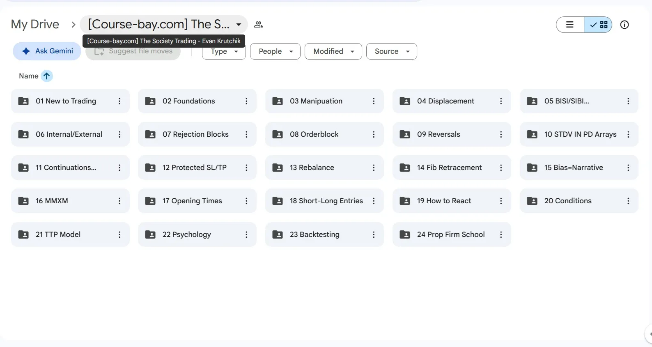Open more actions for 20 Conditions
Screen dimensions: 652x347
[x=628, y=201]
